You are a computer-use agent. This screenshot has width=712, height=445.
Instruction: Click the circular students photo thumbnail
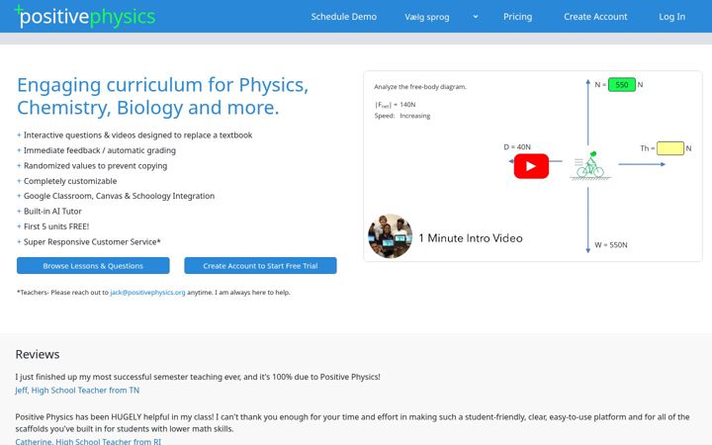click(390, 236)
